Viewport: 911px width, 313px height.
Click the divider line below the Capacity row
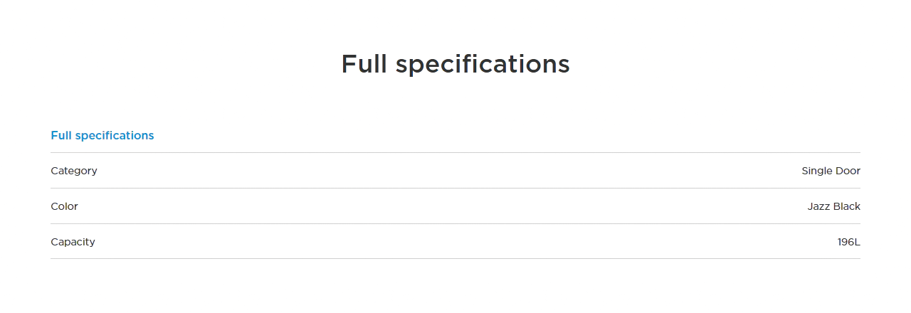coord(455,258)
